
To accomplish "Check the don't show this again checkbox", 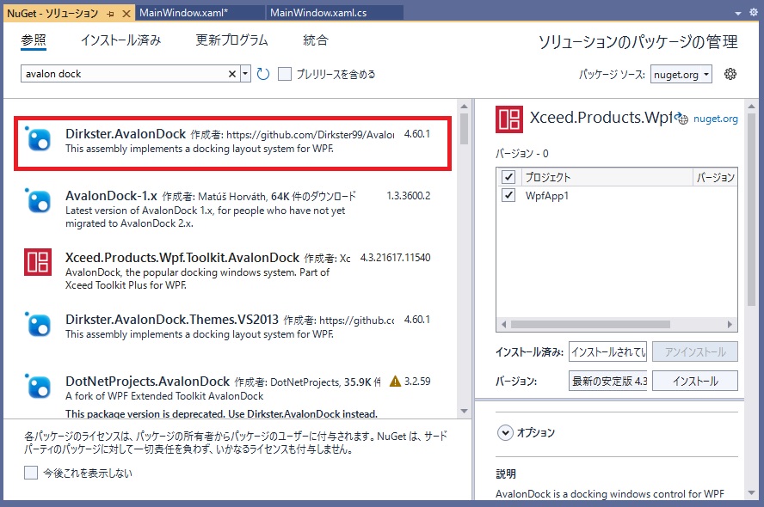I will 31,473.
